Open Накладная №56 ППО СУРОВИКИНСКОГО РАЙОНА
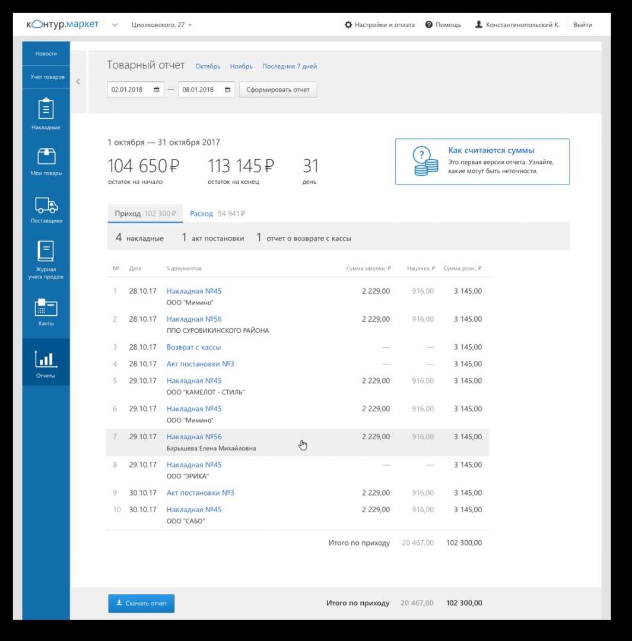This screenshot has width=632, height=641. (194, 319)
